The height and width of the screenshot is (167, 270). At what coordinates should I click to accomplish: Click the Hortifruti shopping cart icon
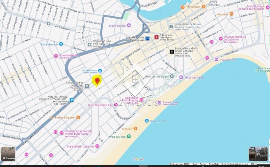coord(72,100)
